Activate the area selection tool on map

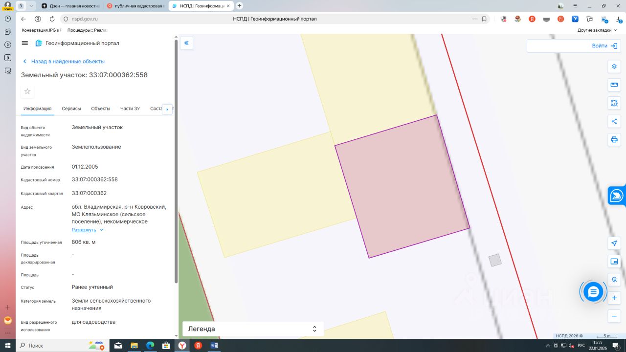[x=614, y=103]
